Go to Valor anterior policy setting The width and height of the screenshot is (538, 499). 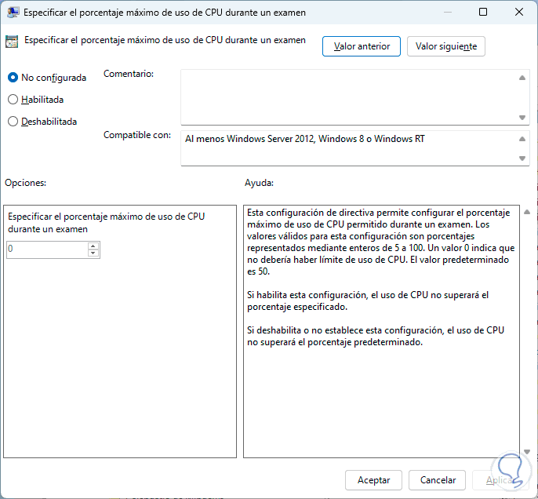[362, 46]
